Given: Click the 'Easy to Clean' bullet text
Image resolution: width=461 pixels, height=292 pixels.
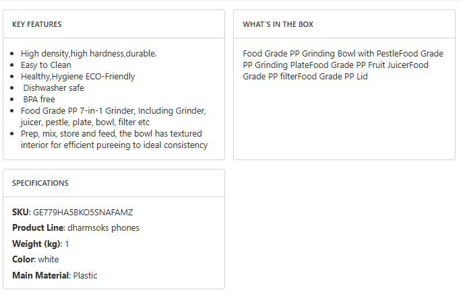Looking at the screenshot, I should (x=46, y=65).
